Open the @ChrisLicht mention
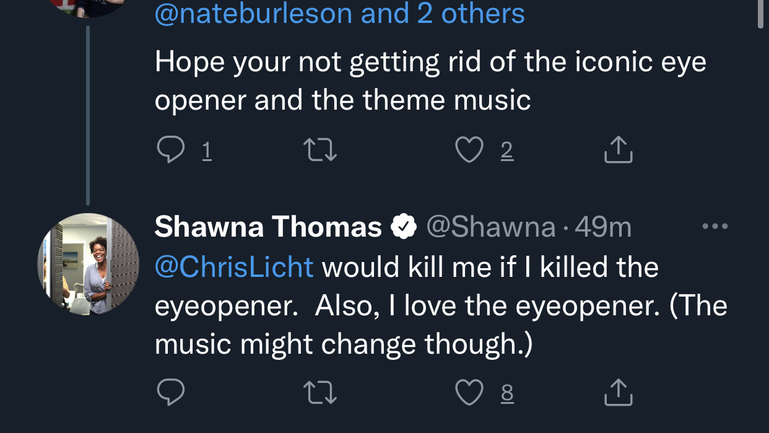The height and width of the screenshot is (433, 769). tap(234, 267)
